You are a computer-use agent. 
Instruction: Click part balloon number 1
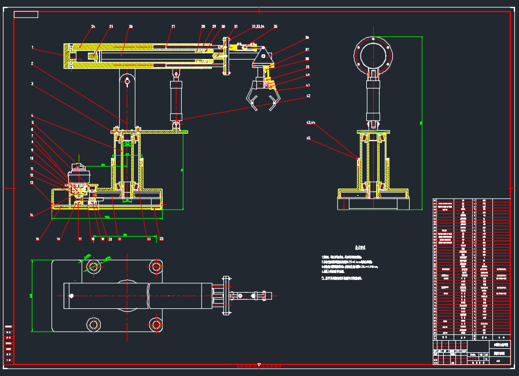[32, 47]
